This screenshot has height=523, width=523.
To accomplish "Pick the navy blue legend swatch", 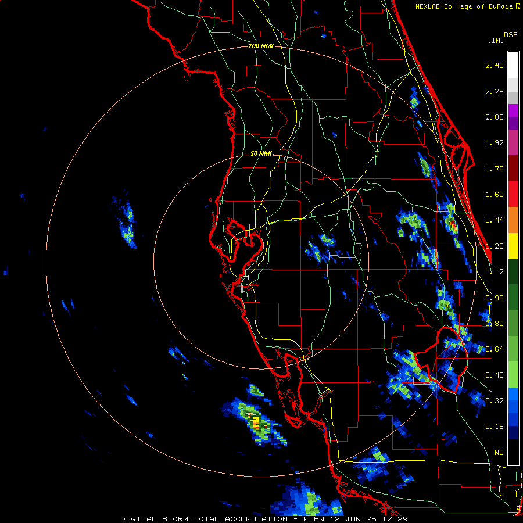I will pyautogui.click(x=513, y=433).
